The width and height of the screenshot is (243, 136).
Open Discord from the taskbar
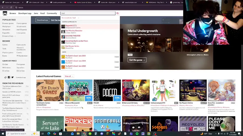point(102,134)
